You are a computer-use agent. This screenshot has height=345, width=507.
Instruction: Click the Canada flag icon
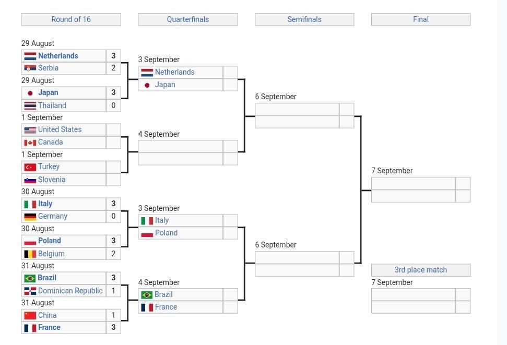click(x=30, y=142)
